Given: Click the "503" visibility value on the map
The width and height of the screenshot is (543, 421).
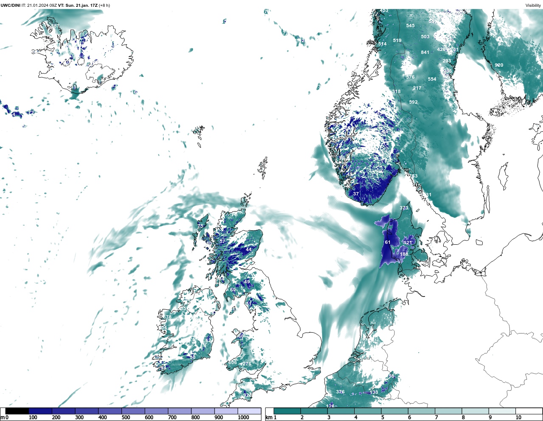Looking at the screenshot, I should [425, 37].
